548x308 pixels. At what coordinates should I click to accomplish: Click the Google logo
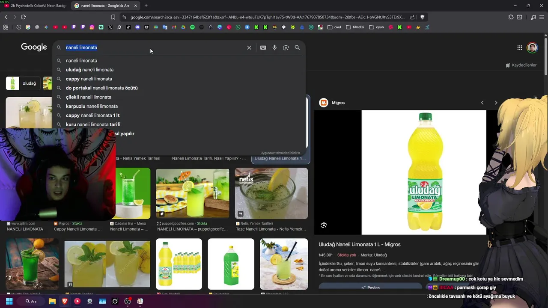click(34, 47)
